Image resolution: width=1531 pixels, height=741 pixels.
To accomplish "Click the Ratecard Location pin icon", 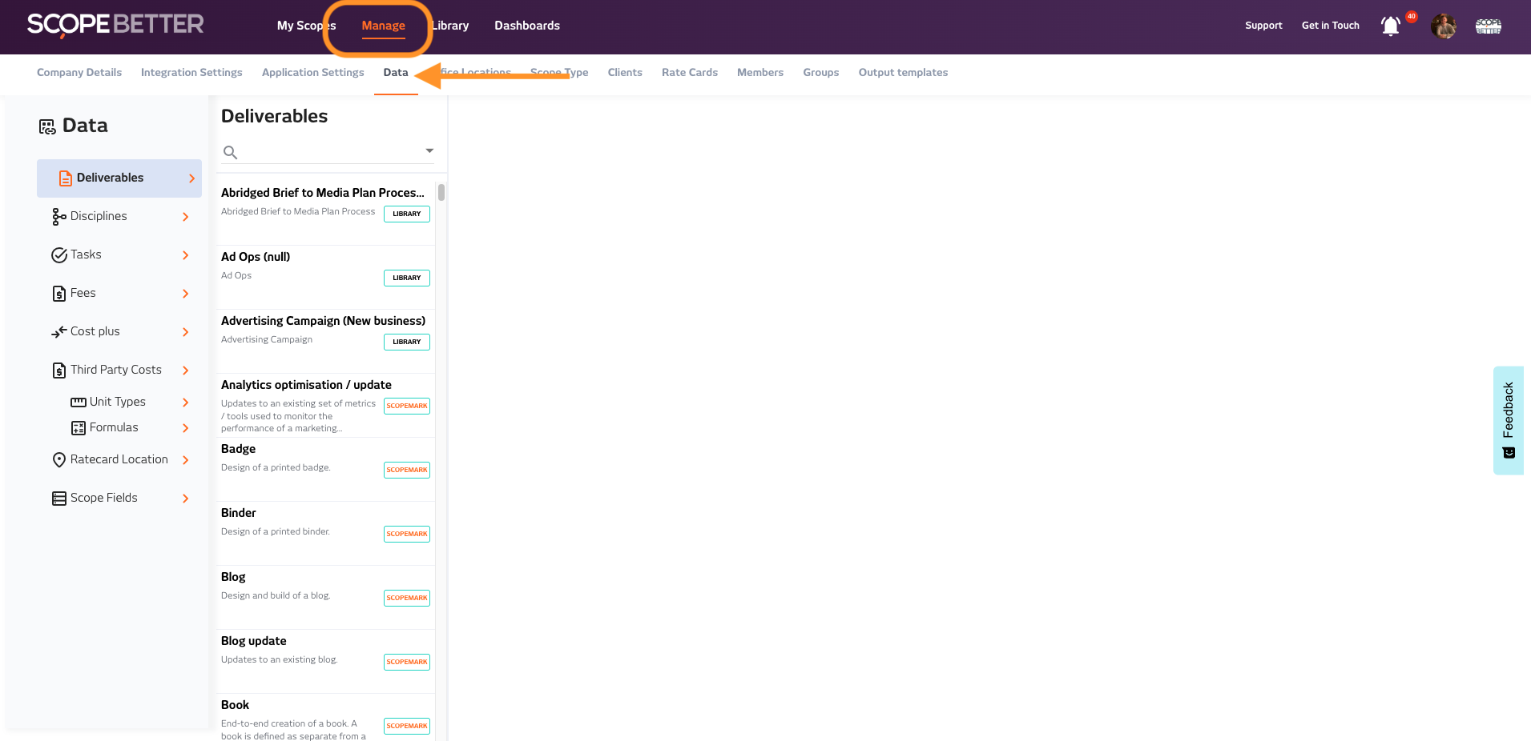I will [58, 460].
